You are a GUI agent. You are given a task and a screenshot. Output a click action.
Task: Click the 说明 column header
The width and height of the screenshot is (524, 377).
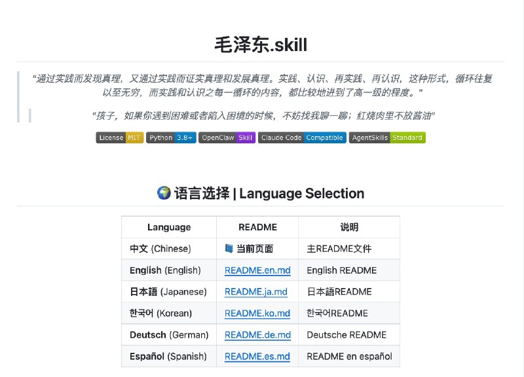point(349,227)
